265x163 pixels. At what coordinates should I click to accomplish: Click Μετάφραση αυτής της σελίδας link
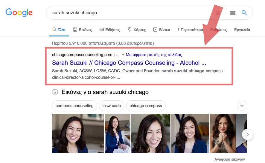click(x=154, y=55)
